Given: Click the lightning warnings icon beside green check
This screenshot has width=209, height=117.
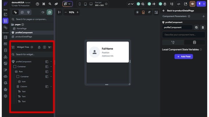Looking at the screenshot, I should pyautogui.click(x=154, y=4).
